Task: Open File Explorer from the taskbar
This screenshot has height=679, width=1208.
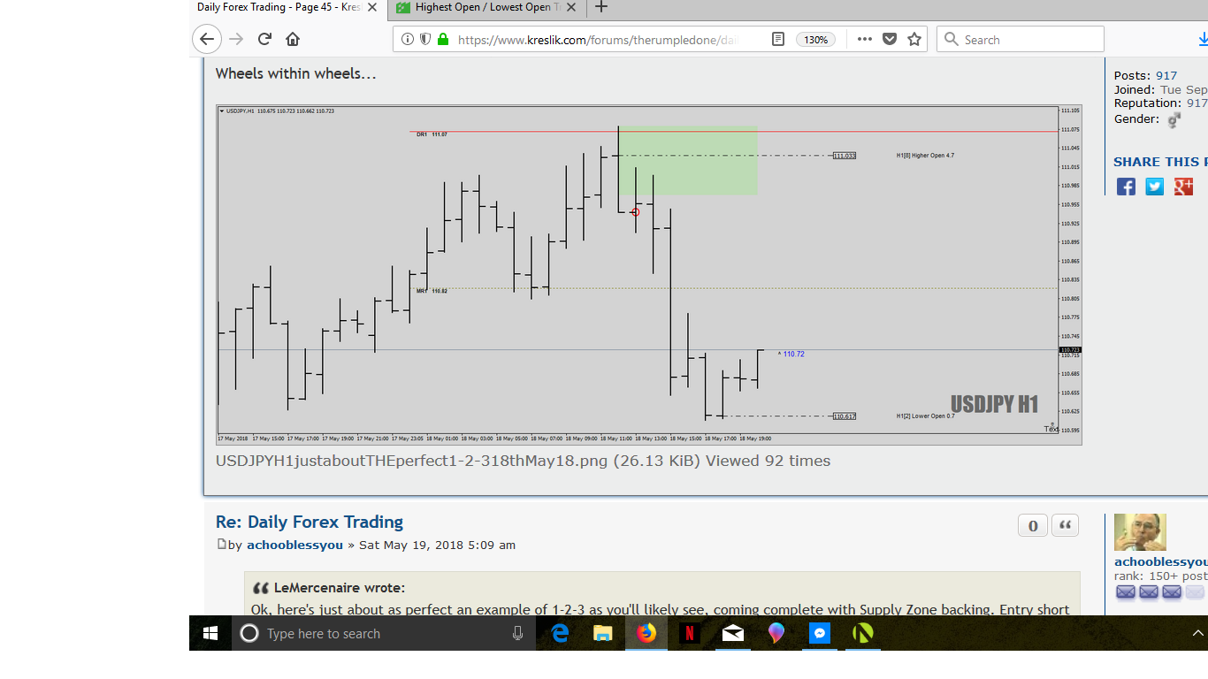Action: pos(603,633)
